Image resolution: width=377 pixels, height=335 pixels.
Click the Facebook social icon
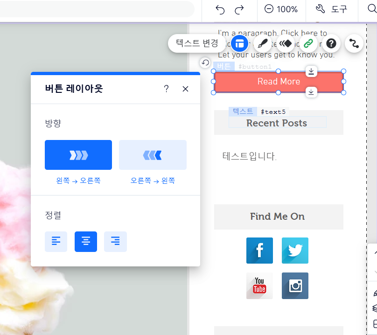[x=259, y=251]
